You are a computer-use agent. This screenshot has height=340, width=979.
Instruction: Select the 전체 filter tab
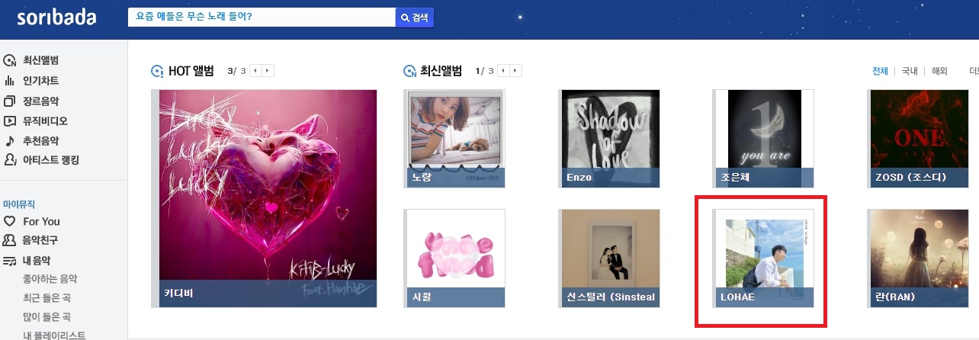click(881, 71)
